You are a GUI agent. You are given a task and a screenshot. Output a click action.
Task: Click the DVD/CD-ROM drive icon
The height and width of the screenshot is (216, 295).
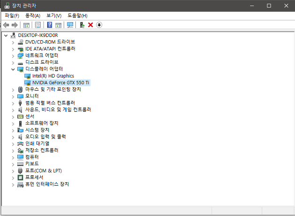tap(20, 42)
